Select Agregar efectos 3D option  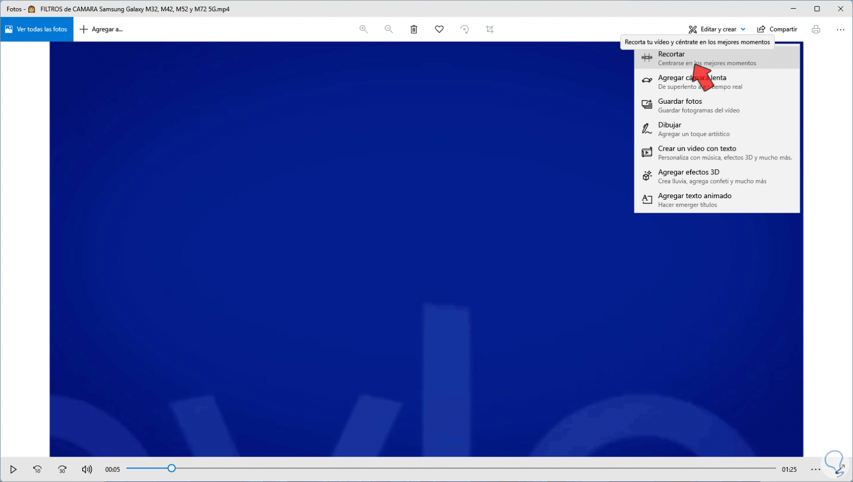[x=717, y=176]
